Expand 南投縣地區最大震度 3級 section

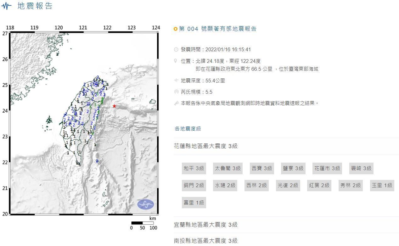coord(286,241)
